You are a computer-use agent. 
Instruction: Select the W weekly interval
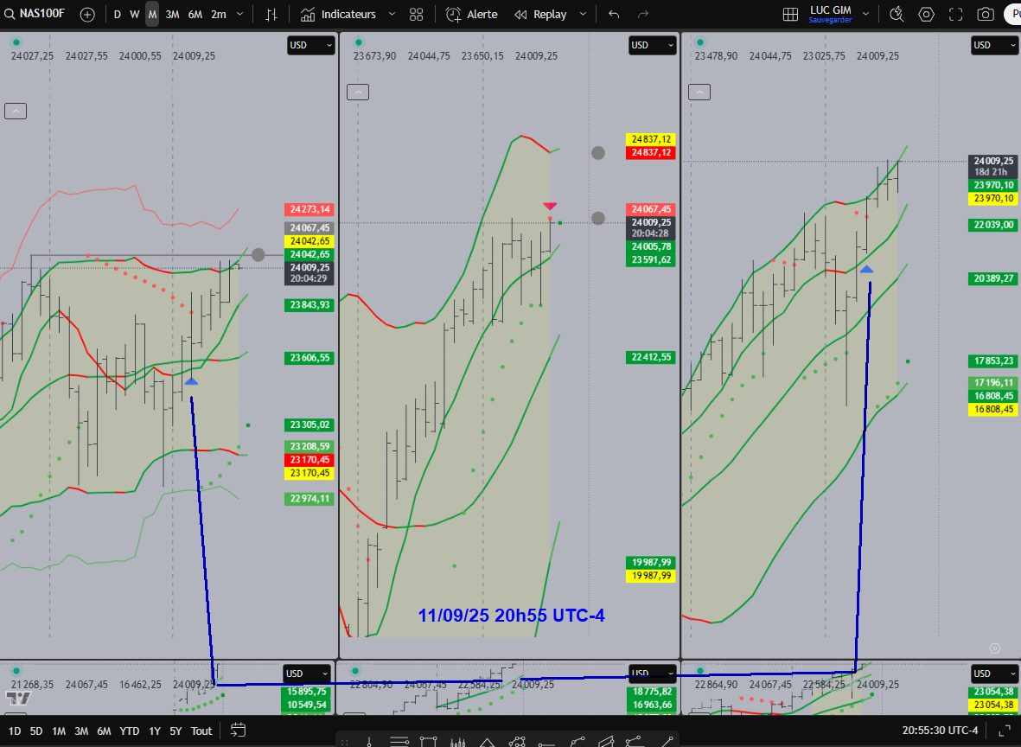[134, 15]
